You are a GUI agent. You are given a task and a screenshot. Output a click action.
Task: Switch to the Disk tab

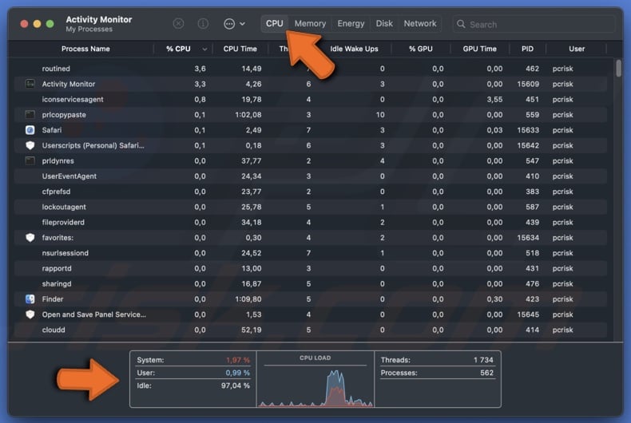(384, 23)
